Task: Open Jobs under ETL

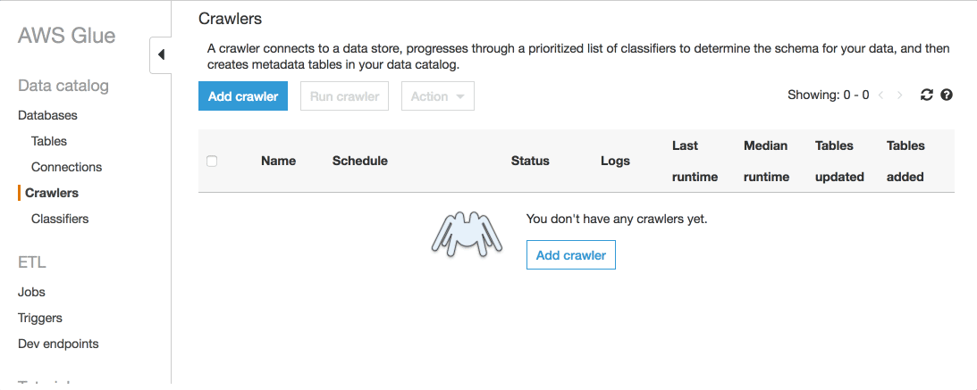Action: (x=31, y=292)
